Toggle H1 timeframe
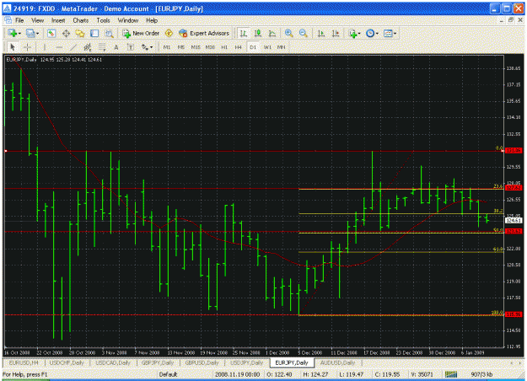The image size is (527, 381). tap(224, 47)
